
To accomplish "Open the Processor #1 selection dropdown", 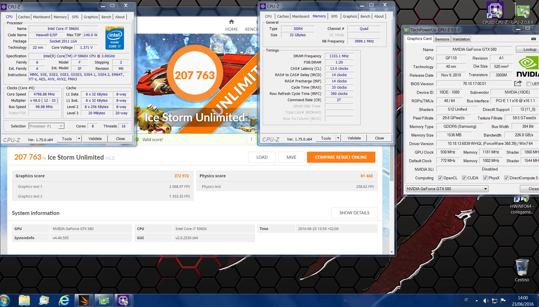I will click(46, 126).
